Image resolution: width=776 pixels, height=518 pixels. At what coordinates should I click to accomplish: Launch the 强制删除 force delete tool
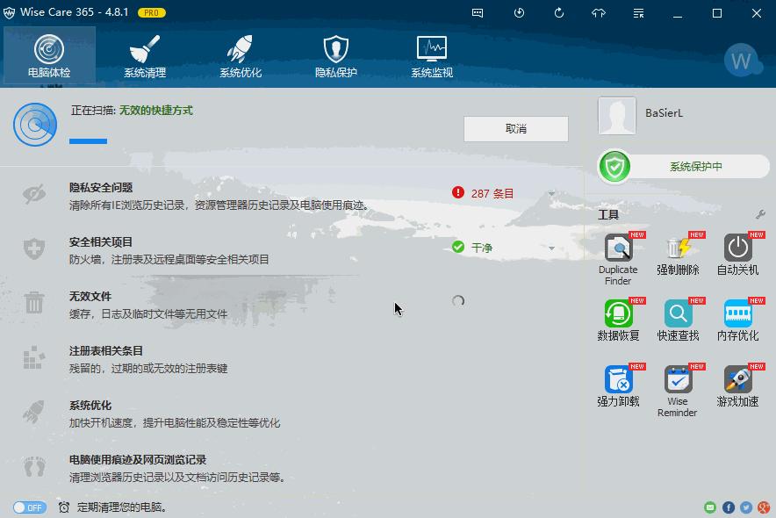678,254
